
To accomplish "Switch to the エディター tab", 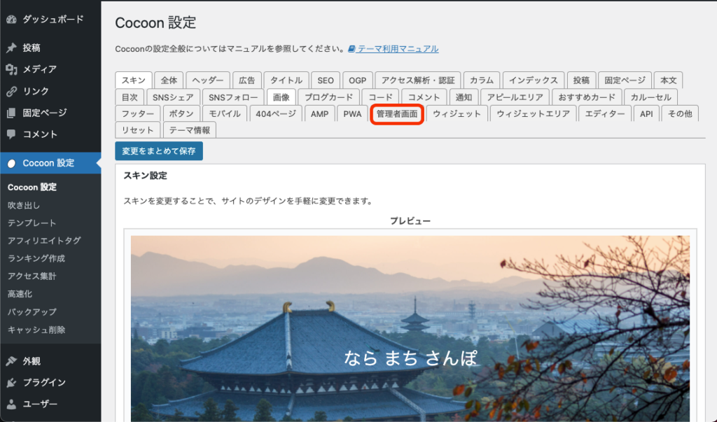I will [x=605, y=114].
